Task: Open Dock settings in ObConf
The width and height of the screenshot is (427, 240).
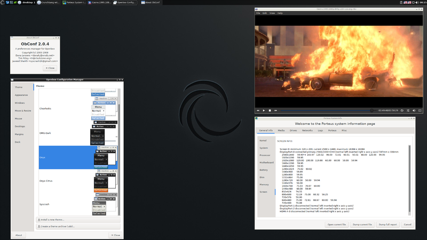Action: 18,142
